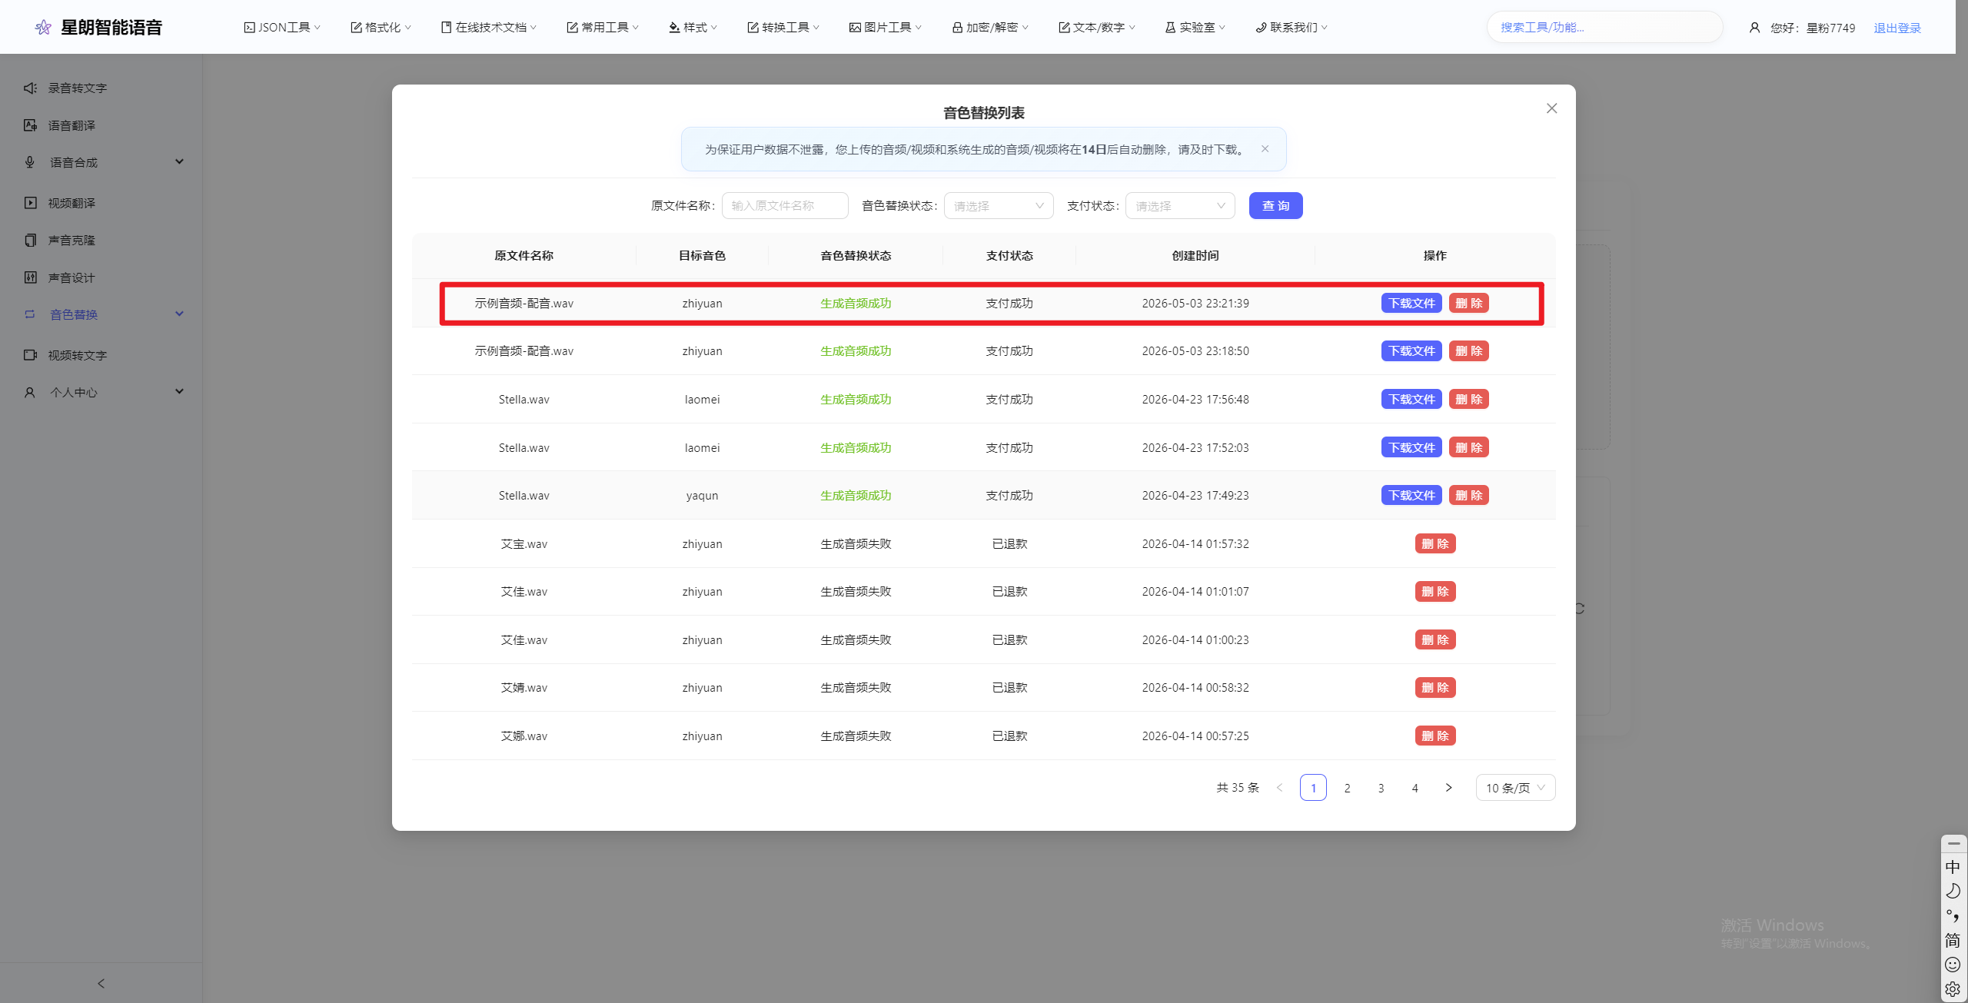
Task: Open the 常用工具 top menu
Action: (x=603, y=28)
